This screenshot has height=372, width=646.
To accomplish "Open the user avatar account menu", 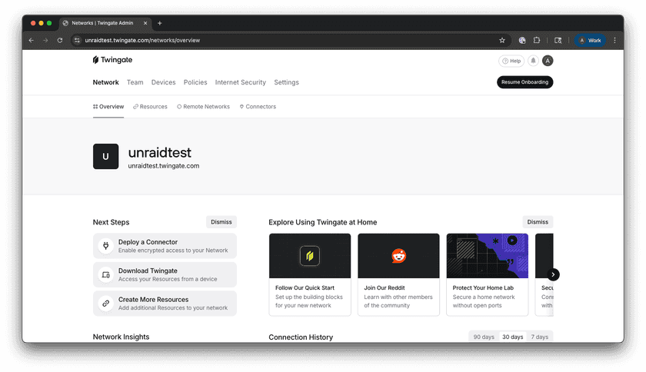I will (548, 61).
